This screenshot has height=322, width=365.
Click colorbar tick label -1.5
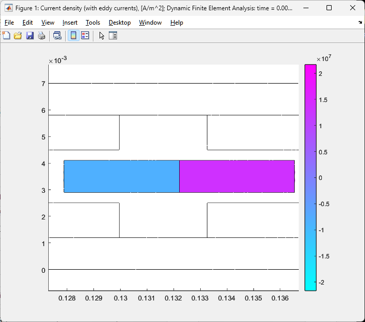(x=324, y=256)
